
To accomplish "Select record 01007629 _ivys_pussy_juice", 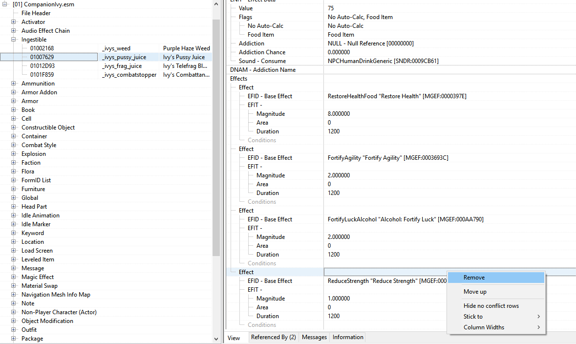I will coord(106,57).
